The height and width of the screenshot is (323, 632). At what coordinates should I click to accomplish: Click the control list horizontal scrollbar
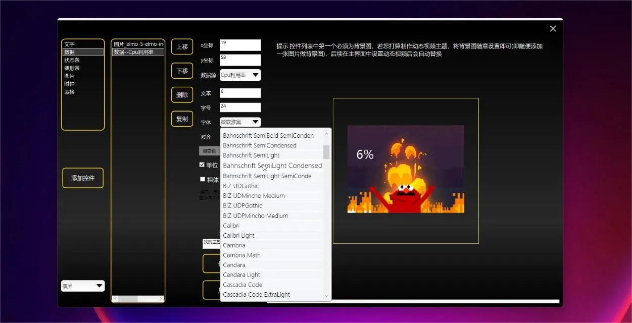138,299
